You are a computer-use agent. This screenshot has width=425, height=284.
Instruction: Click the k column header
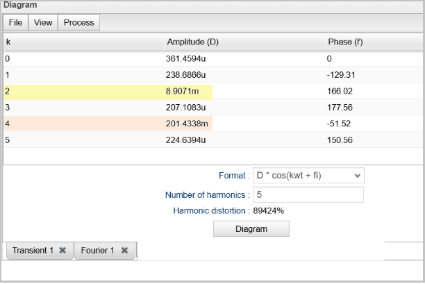click(x=8, y=42)
